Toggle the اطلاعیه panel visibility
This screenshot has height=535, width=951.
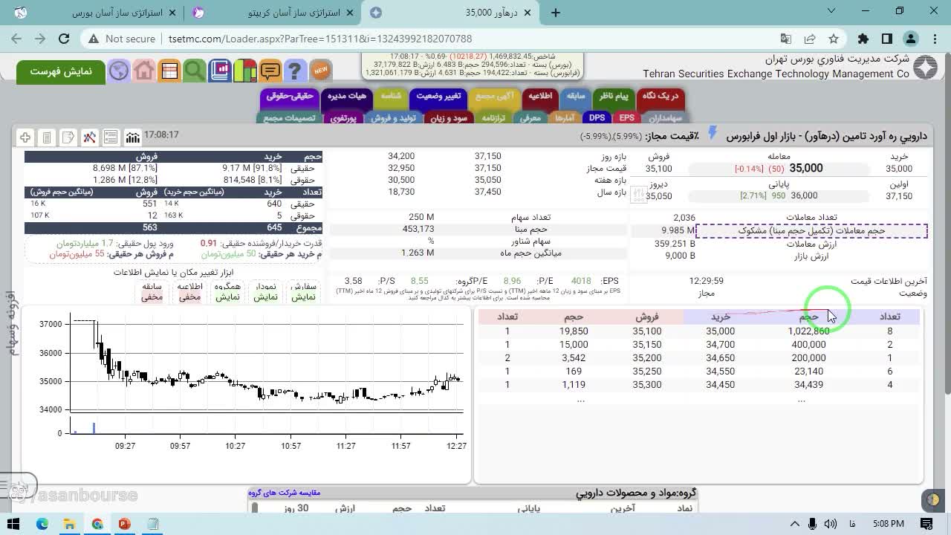[x=189, y=292]
